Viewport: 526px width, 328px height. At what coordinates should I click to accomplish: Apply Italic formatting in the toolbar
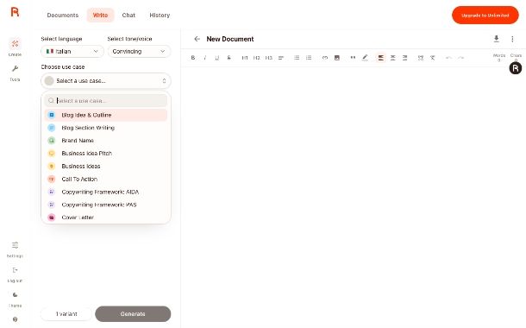click(205, 58)
